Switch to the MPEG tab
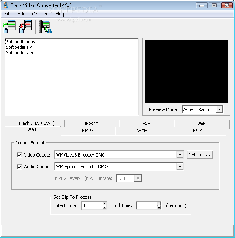Viewport: 235px width, 238px height. (88, 130)
